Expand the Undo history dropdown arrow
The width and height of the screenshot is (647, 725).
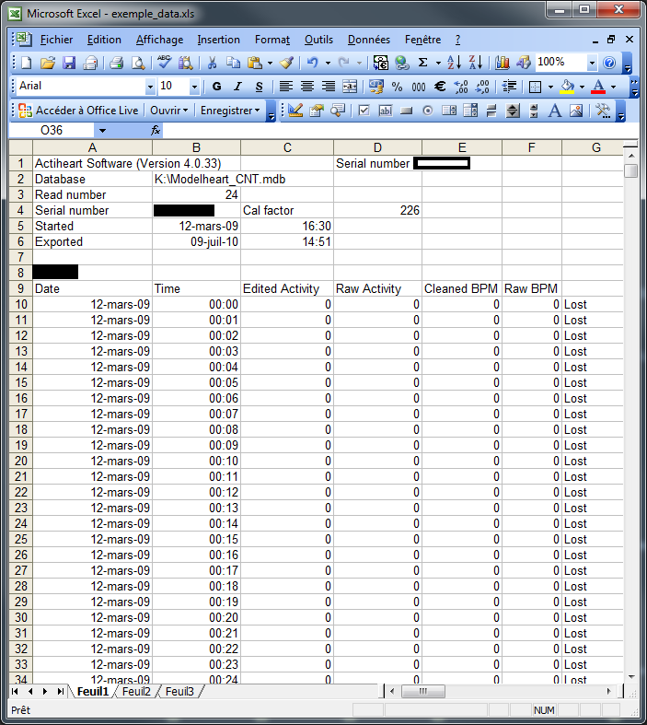point(328,63)
